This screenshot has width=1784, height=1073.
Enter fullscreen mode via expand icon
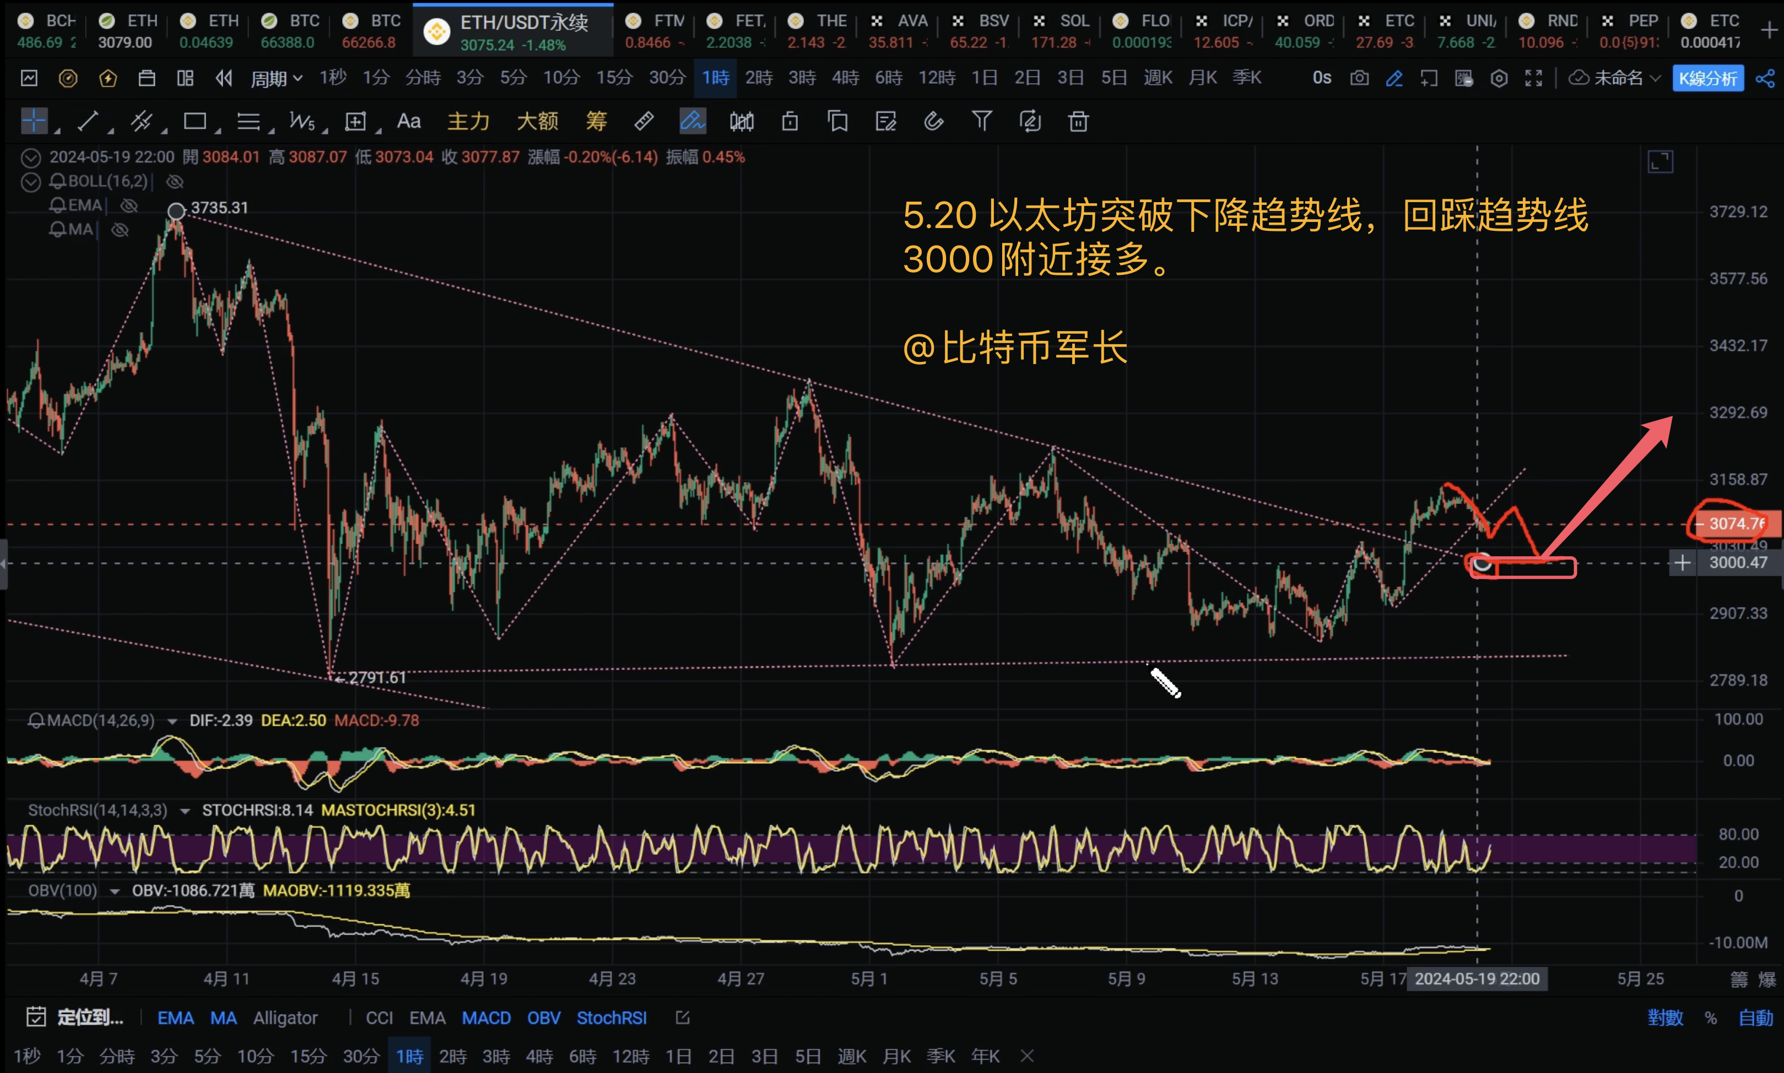pos(1533,77)
